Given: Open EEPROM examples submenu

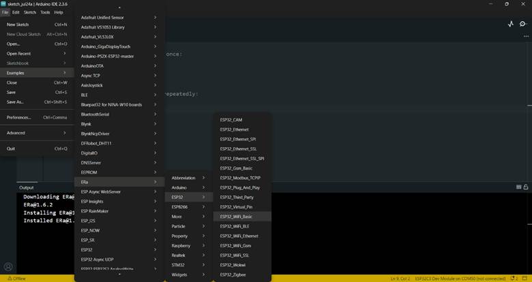Looking at the screenshot, I should [x=120, y=172].
